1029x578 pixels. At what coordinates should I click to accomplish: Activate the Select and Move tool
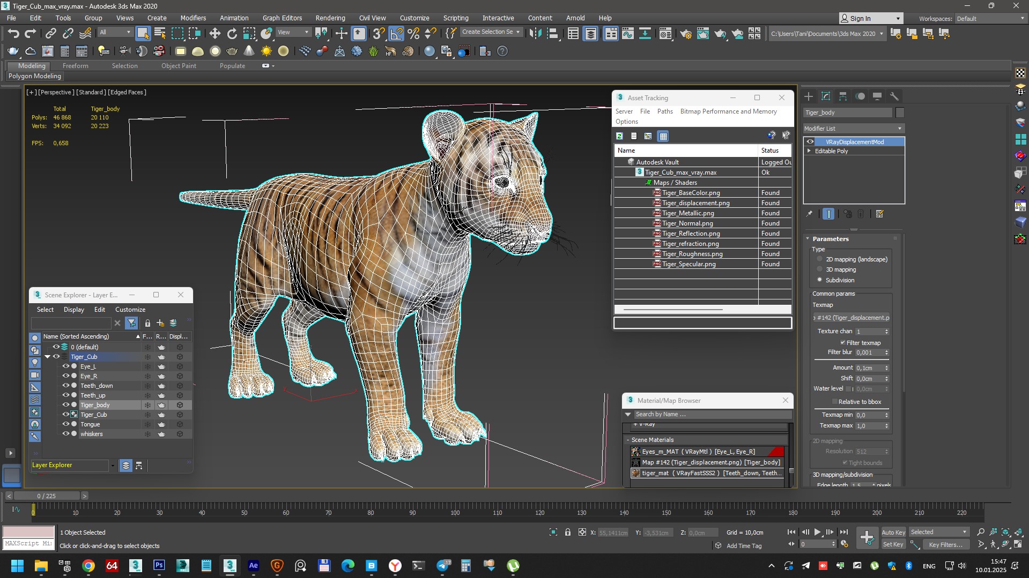[x=214, y=34]
